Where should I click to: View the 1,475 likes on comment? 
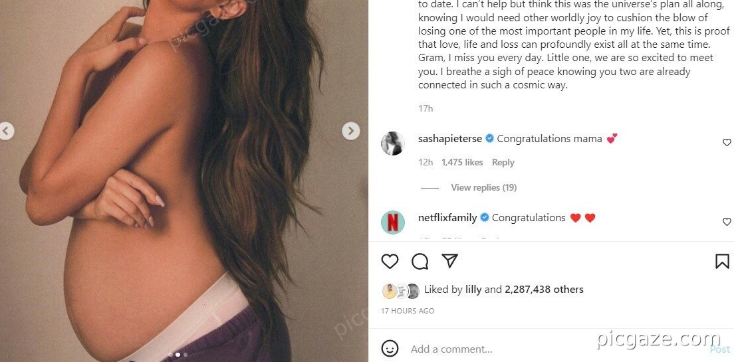462,163
